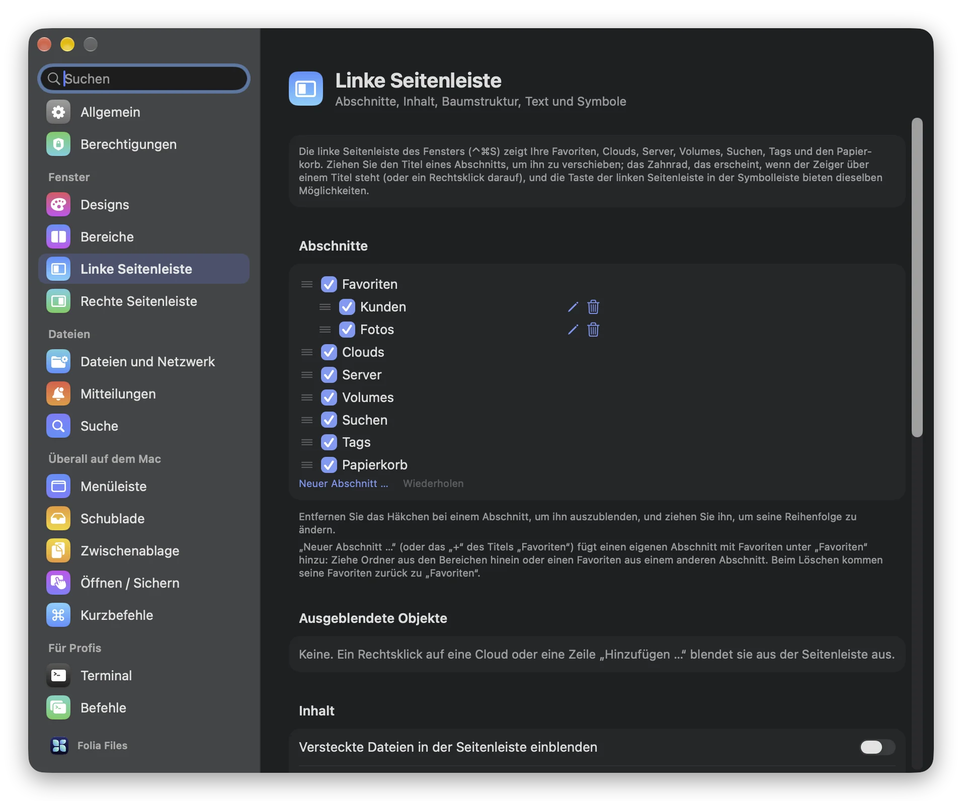Viewport: 962px width, 801px height.
Task: Click the Wiederholen button
Action: [433, 484]
